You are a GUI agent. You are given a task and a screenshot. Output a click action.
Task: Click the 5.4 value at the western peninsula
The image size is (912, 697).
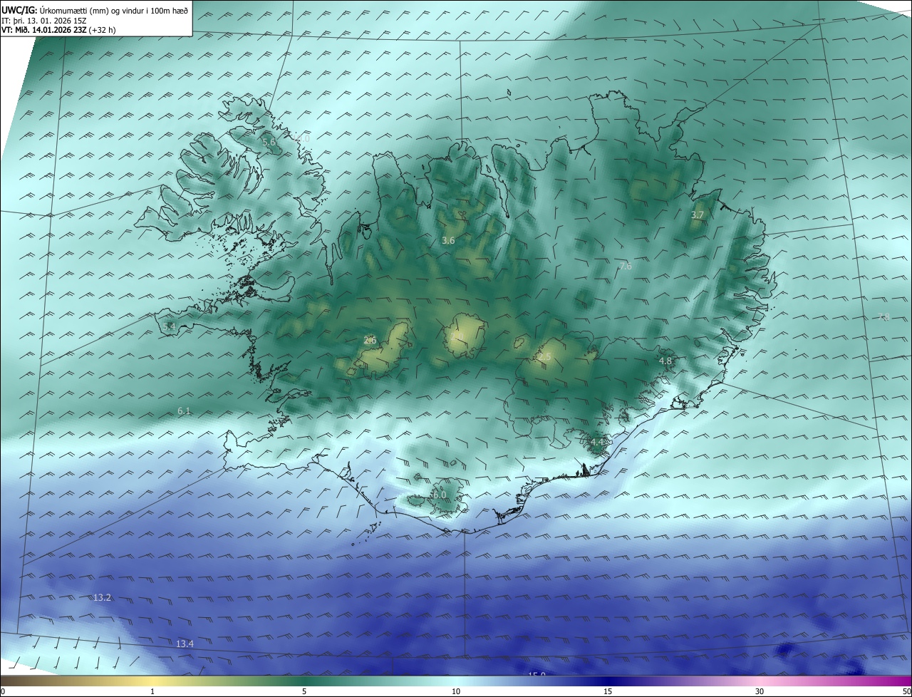tap(169, 326)
